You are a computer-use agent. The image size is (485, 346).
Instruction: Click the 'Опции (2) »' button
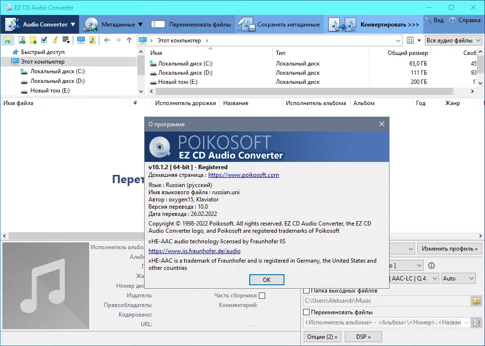click(x=322, y=337)
